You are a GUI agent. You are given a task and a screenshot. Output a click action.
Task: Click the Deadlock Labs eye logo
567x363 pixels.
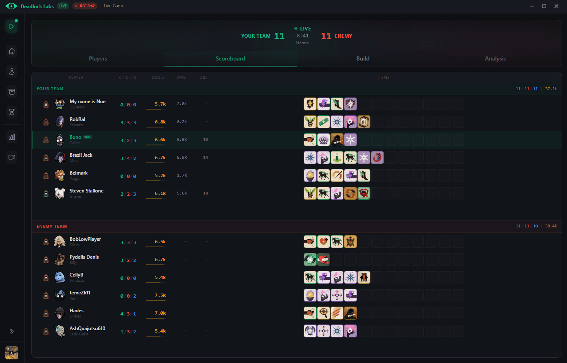[x=11, y=6]
